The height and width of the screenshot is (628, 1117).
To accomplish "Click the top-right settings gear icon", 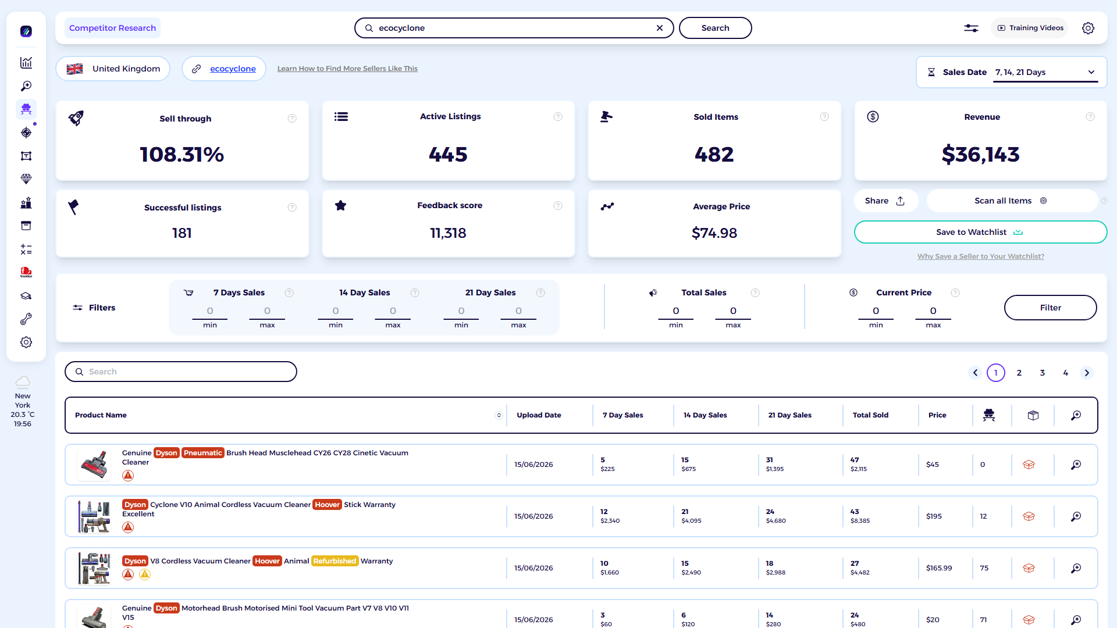I will 1088,28.
